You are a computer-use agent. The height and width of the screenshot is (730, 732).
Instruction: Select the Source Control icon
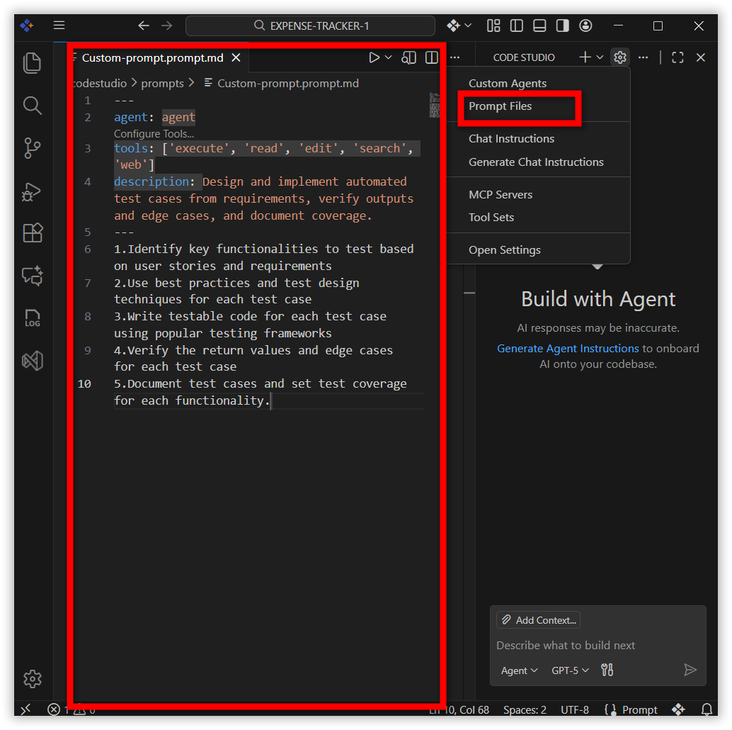click(33, 148)
